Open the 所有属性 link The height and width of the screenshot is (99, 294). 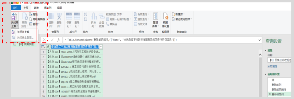click(x=272, y=66)
